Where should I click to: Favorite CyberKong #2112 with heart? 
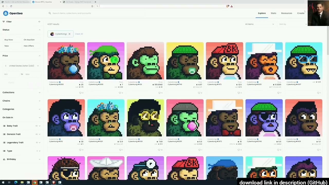point(80,150)
